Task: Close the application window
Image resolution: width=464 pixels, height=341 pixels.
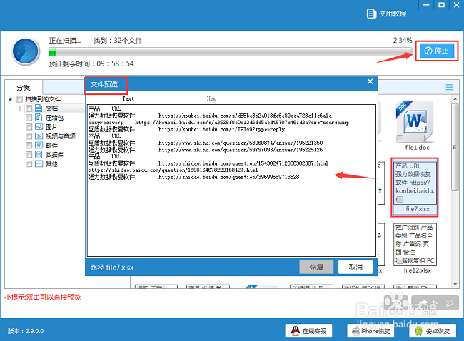Action: [457, 5]
